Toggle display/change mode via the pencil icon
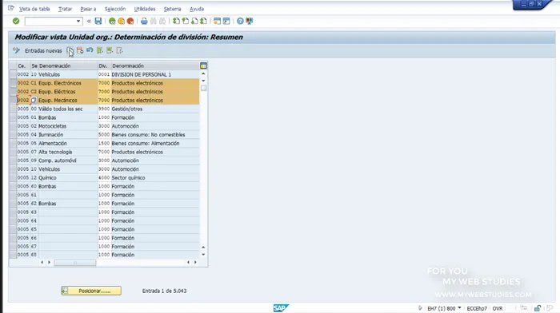The width and height of the screenshot is (560, 313). click(x=17, y=50)
